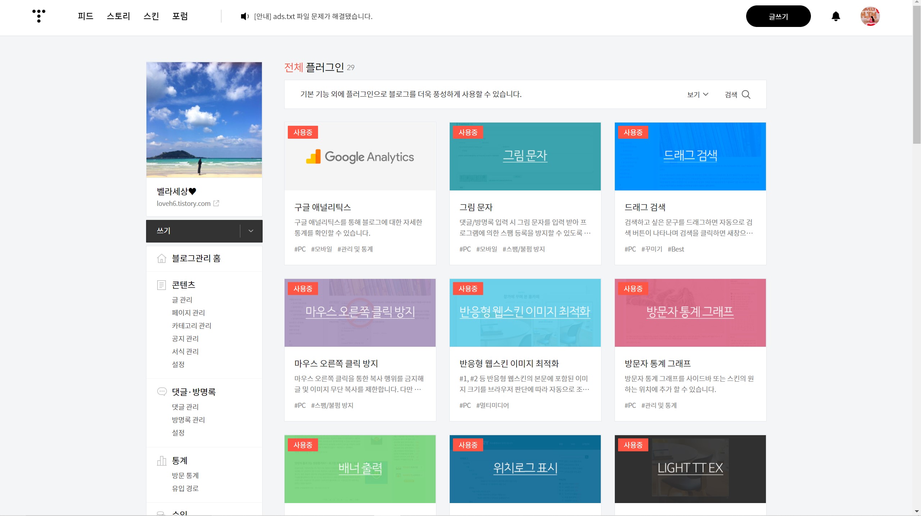Screen dimensions: 921x516
Task: Expand the 쓰기 dropdown arrow
Action: point(251,231)
